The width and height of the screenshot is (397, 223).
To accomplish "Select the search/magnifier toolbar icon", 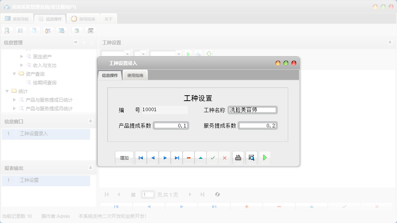I will tap(7, 30).
